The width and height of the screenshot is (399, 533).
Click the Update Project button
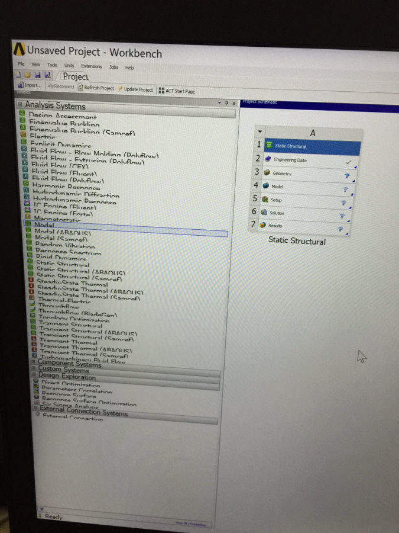[135, 89]
